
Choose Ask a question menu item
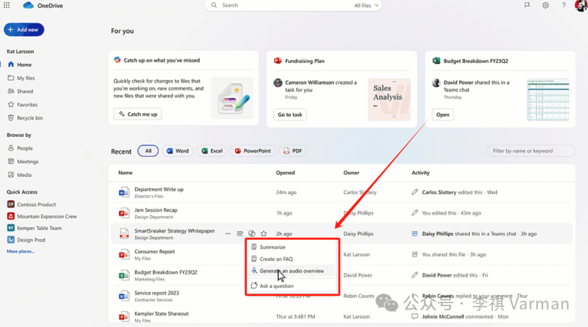coord(291,286)
